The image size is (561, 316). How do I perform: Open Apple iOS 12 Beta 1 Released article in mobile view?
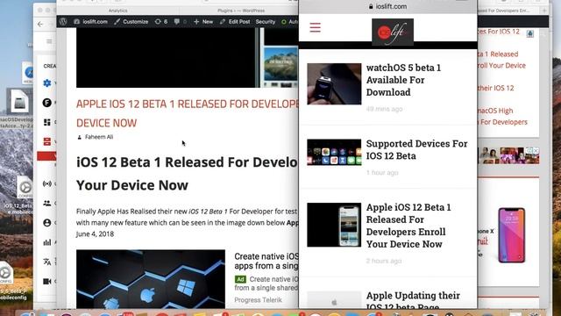[x=408, y=226]
